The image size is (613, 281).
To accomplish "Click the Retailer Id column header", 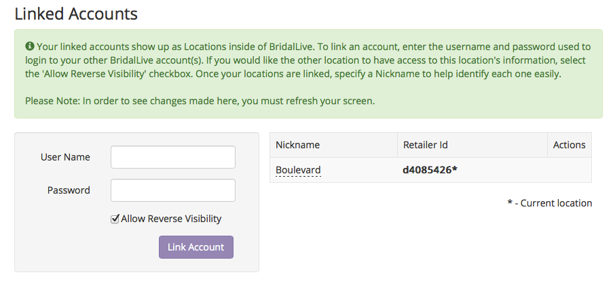I will point(426,145).
